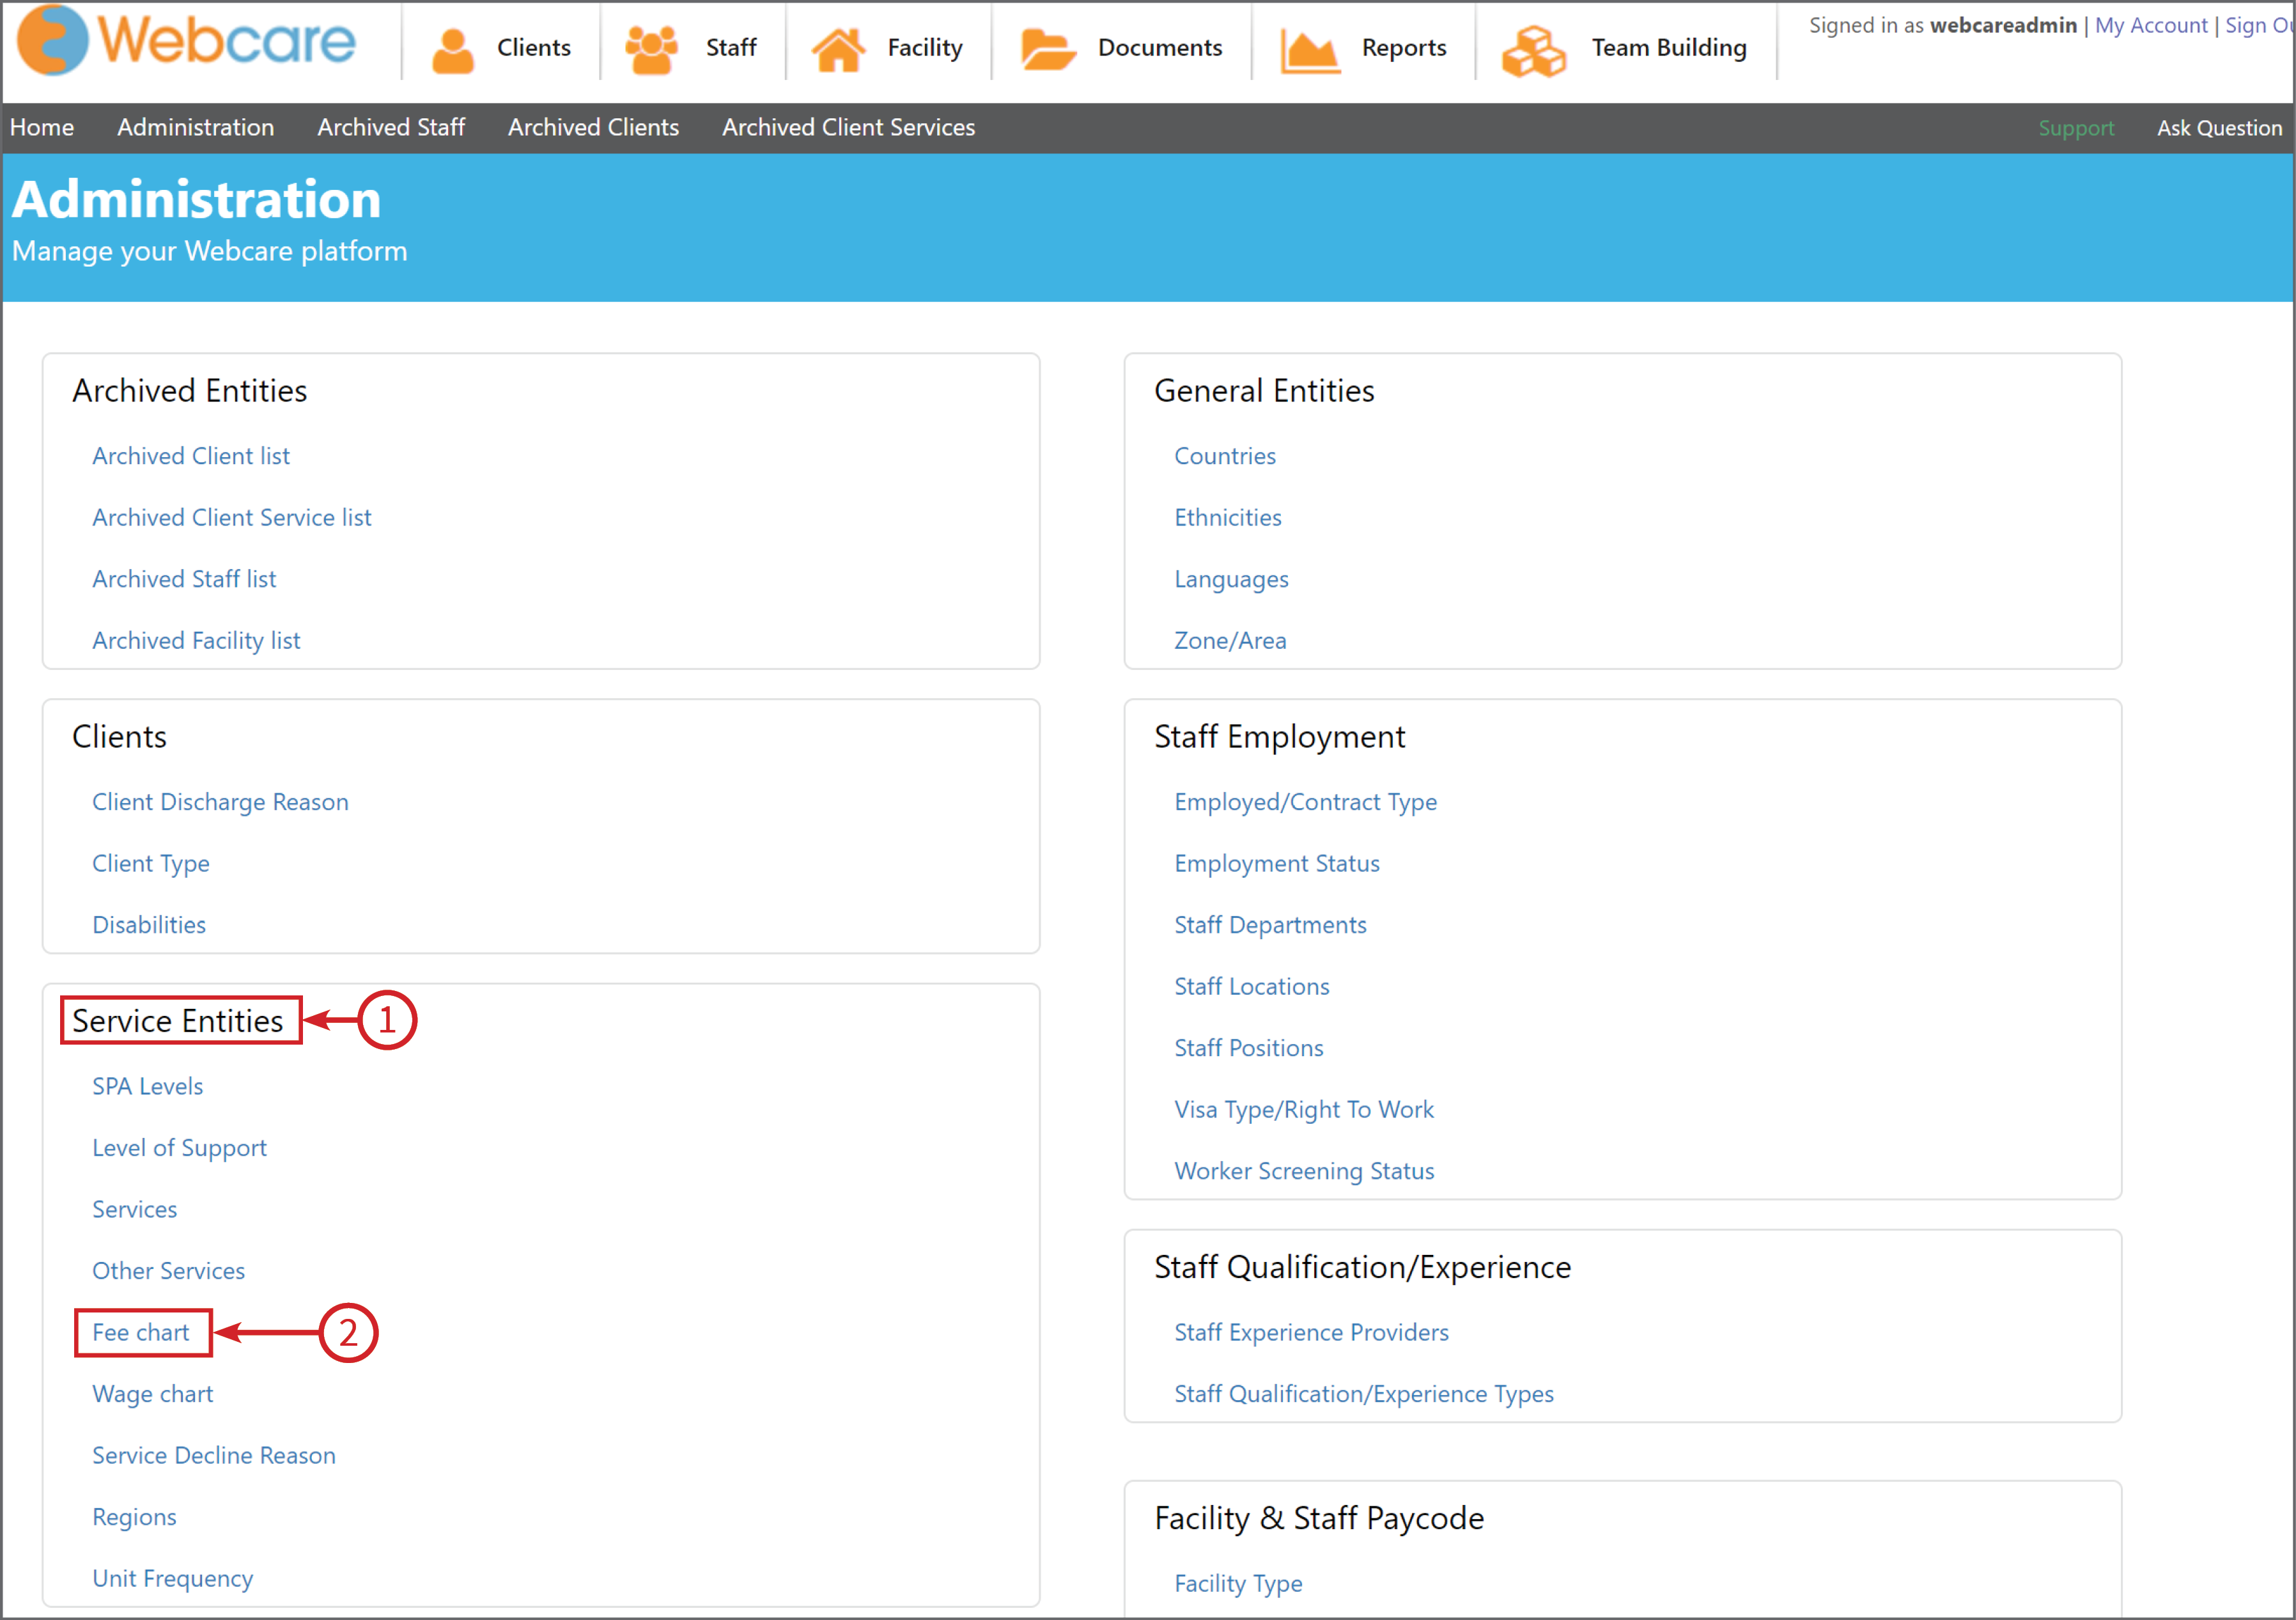2296x1620 pixels.
Task: Open Unit Frequency link
Action: tap(172, 1578)
